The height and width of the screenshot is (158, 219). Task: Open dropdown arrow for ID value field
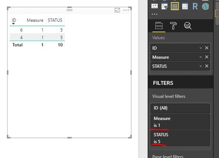[x=200, y=48]
